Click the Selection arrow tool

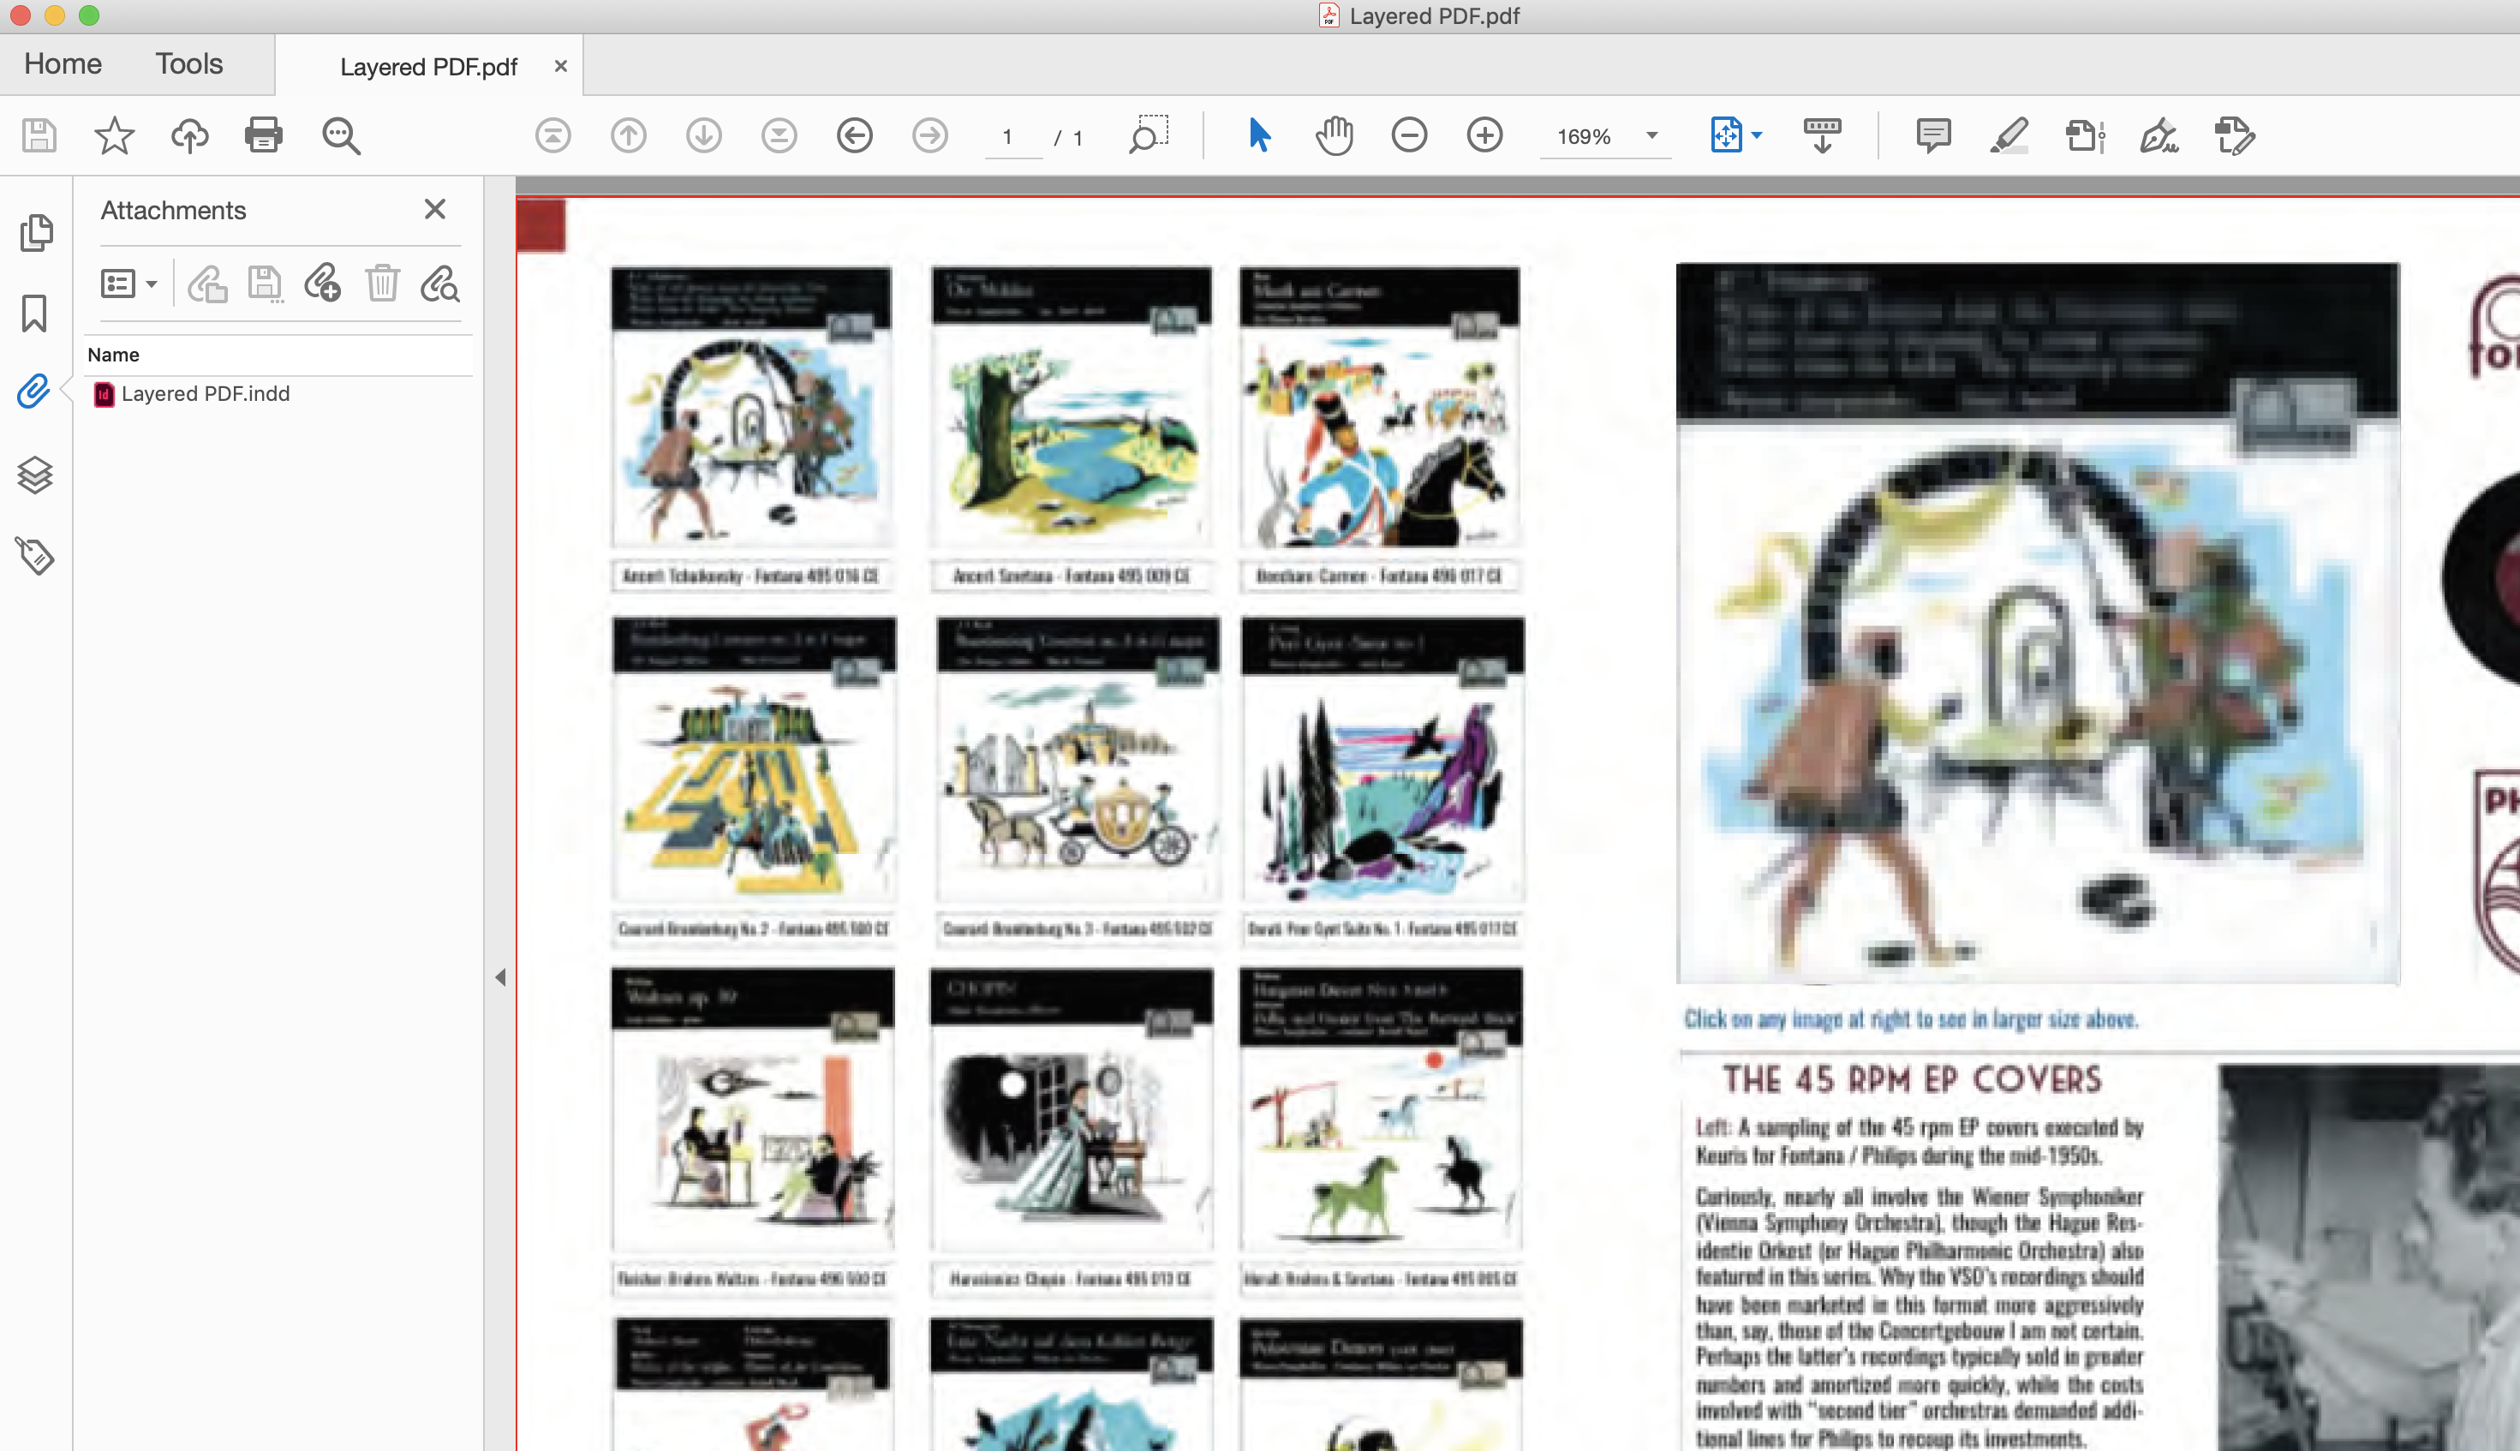click(x=1258, y=134)
